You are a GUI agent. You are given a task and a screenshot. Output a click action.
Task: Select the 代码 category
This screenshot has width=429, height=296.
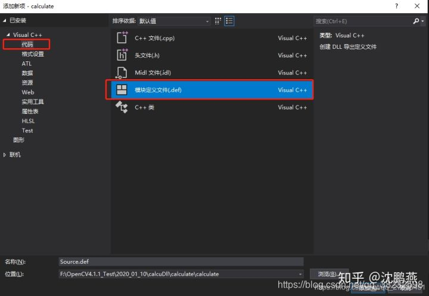tap(27, 44)
